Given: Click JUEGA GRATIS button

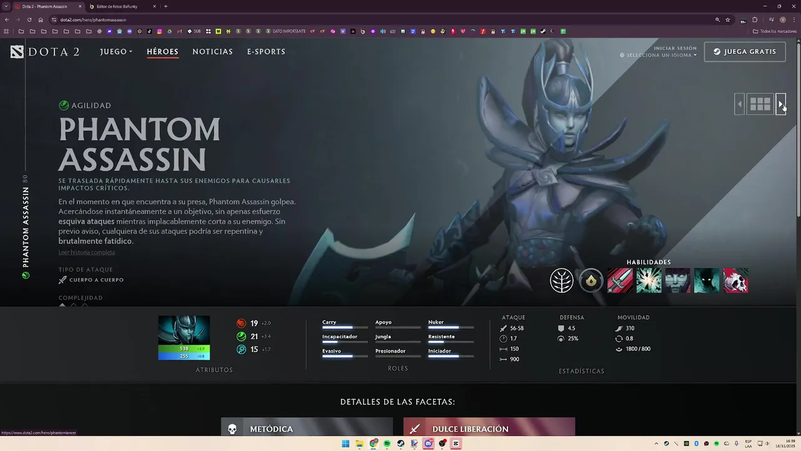Looking at the screenshot, I should pos(745,52).
